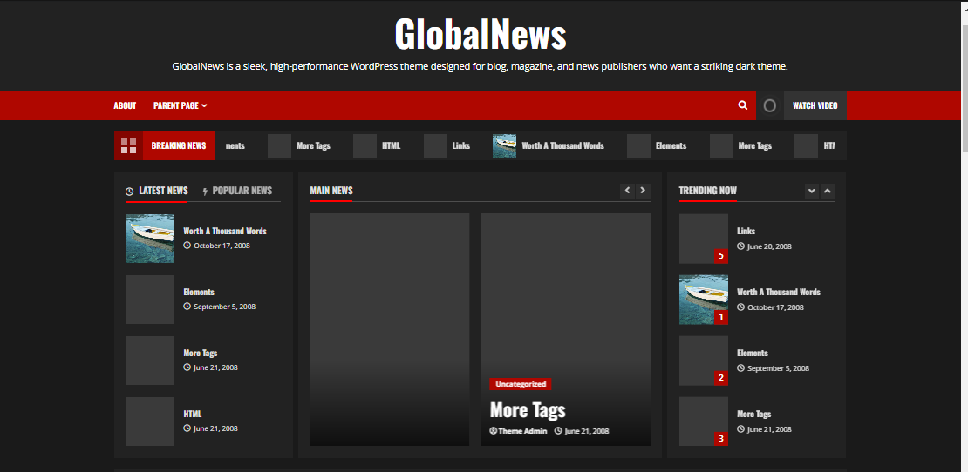Open More Tags post in Trending Now
The height and width of the screenshot is (472, 968).
(x=753, y=414)
